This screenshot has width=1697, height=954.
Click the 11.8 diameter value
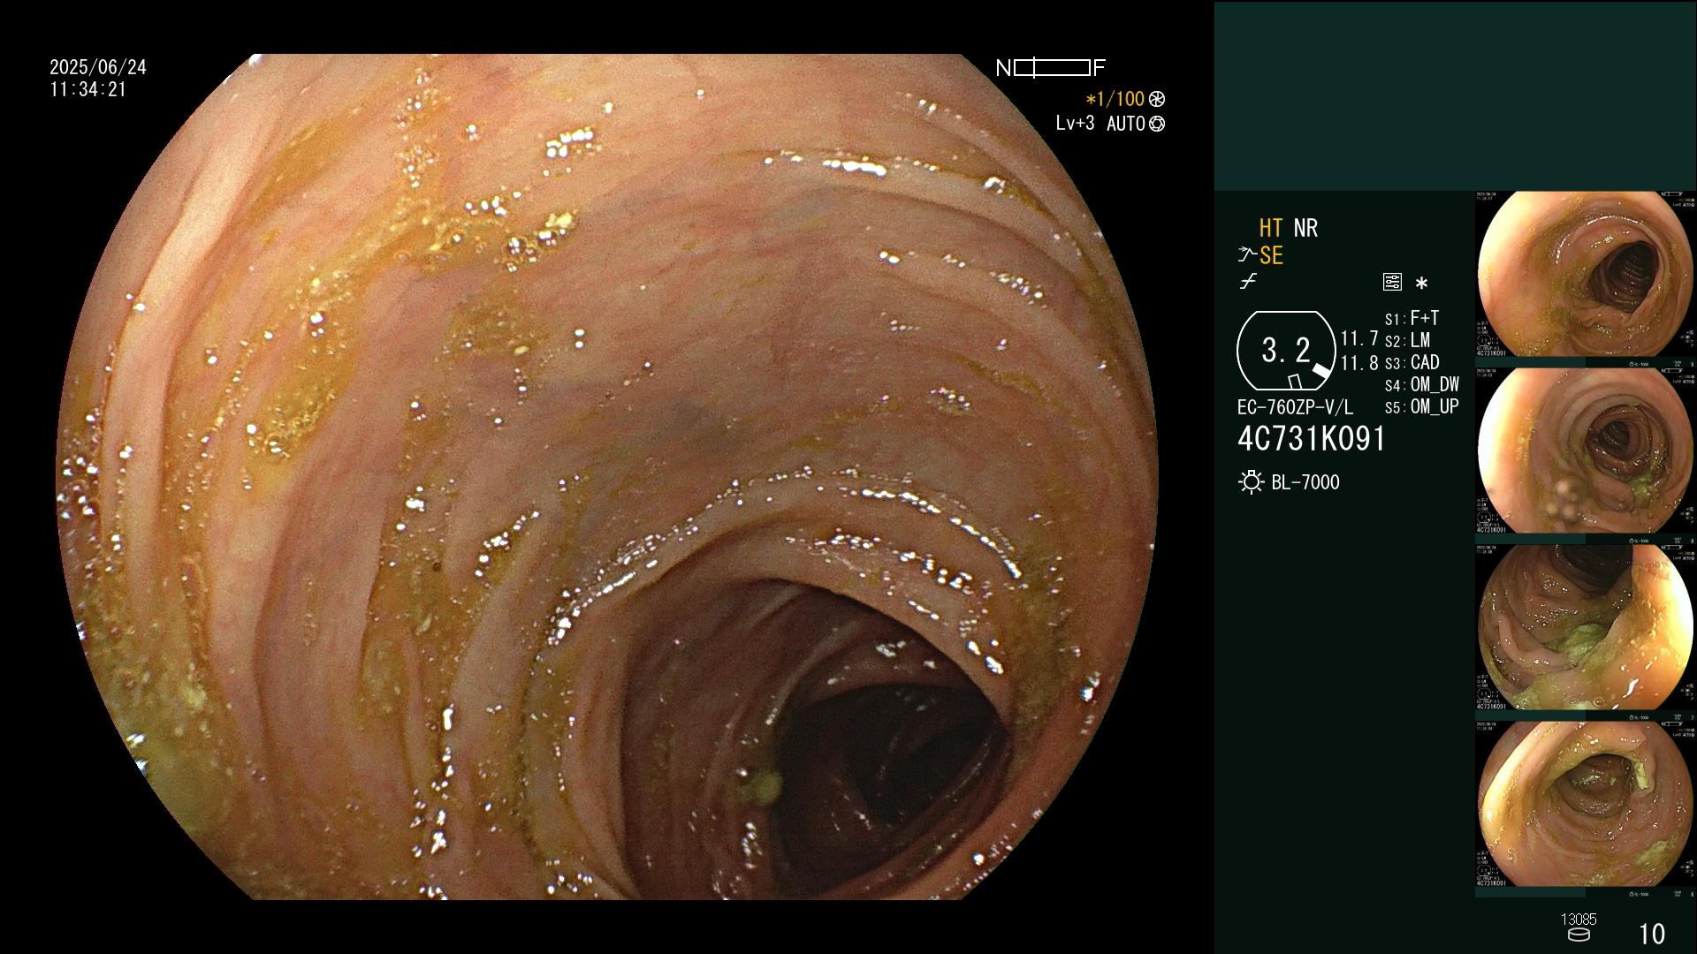pyautogui.click(x=1359, y=363)
